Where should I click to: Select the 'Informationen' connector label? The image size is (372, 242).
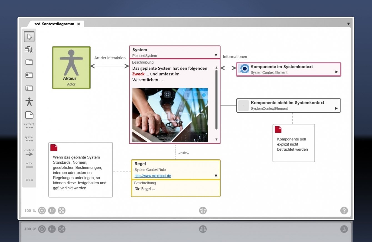[235, 57]
